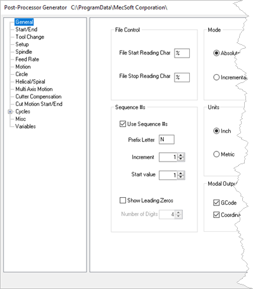Select Cutter Compensation in the tree
This screenshot has width=253, height=289.
pyautogui.click(x=39, y=96)
